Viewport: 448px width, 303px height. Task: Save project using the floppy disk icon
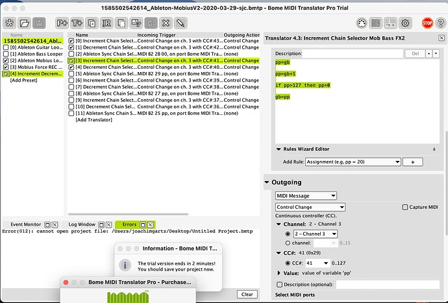pos(39,23)
